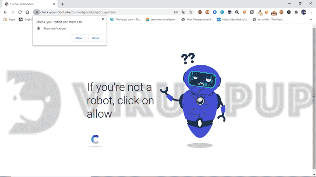Open the teal wheel extension icon

tap(222, 12)
